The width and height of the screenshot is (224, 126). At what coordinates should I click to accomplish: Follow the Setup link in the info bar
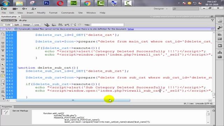click(x=131, y=29)
